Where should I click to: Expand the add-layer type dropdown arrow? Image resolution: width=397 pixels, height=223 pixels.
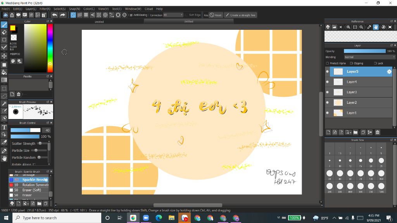pos(350,132)
